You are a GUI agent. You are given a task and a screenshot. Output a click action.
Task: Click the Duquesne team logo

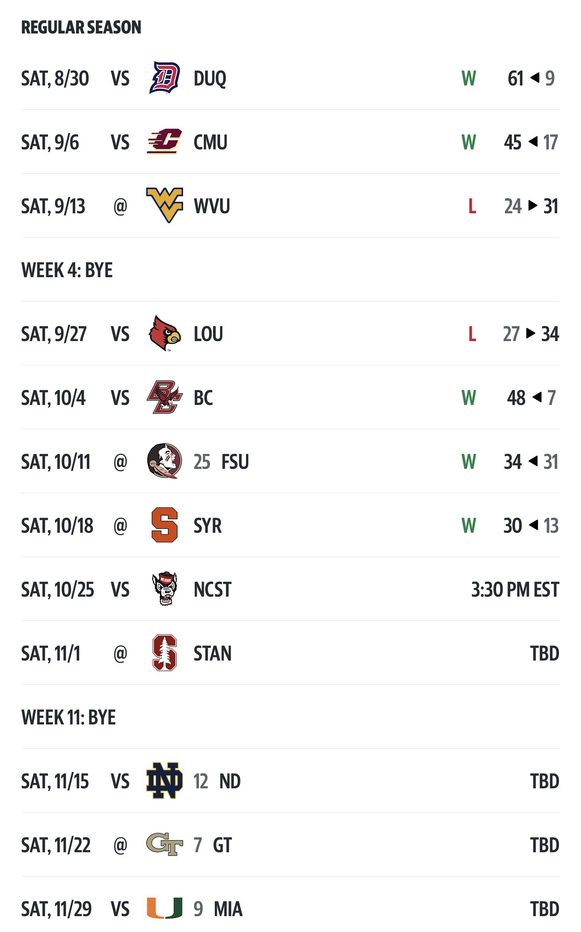click(164, 78)
